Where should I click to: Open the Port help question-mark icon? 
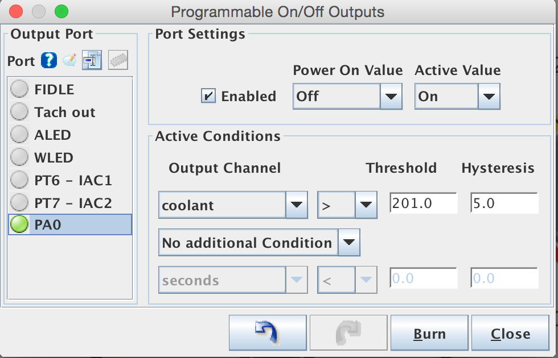pos(49,60)
